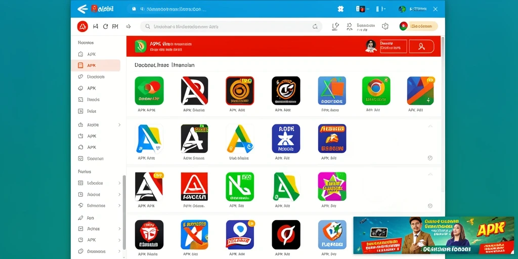518x259 pixels.
Task: Open the green tile with white N
Action: click(x=240, y=187)
